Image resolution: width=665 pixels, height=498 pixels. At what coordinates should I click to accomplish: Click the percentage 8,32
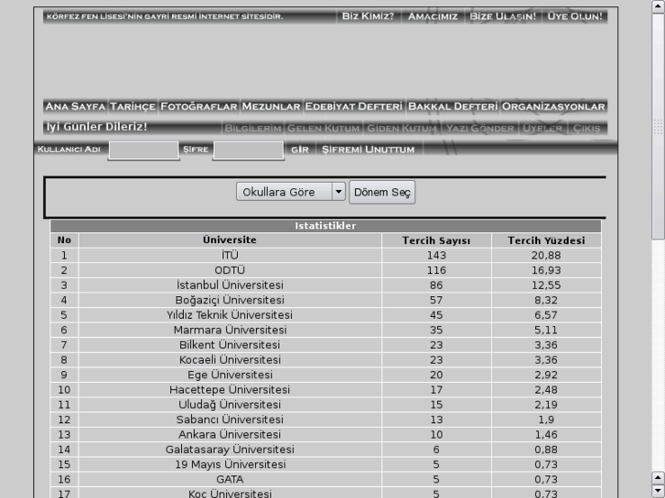[x=546, y=300]
